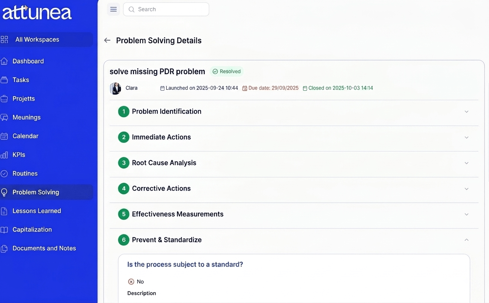Viewport: 489px width, 303px height.
Task: Click step number 3 circle badge
Action: (124, 163)
